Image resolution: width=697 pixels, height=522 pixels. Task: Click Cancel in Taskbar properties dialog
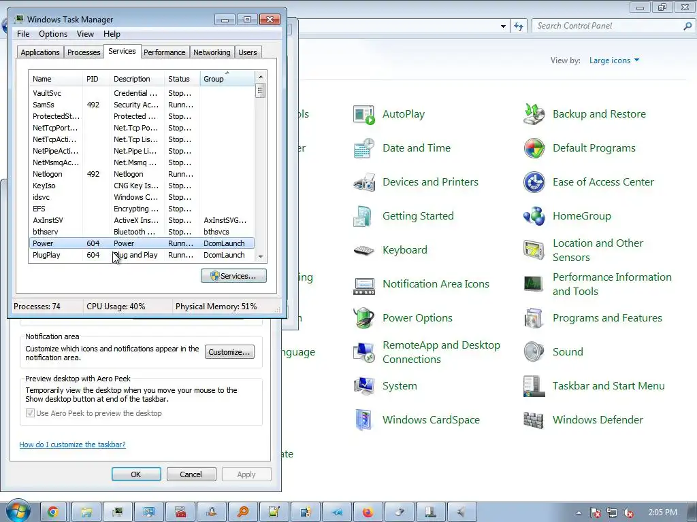[x=191, y=474]
